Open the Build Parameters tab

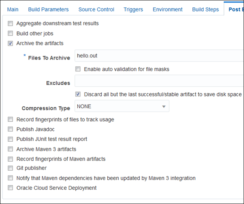pyautogui.click(x=48, y=9)
